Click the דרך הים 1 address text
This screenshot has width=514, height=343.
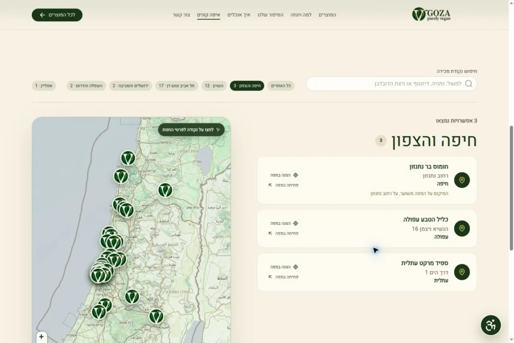[x=436, y=272]
